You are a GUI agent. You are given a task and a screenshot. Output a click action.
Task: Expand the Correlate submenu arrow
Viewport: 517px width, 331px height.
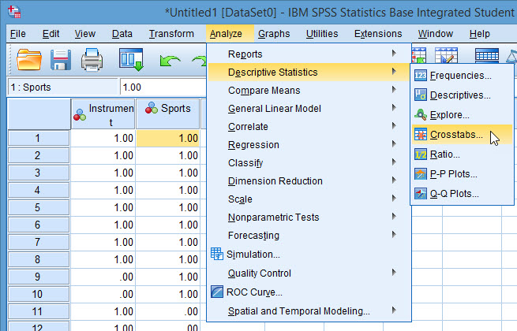(x=394, y=126)
